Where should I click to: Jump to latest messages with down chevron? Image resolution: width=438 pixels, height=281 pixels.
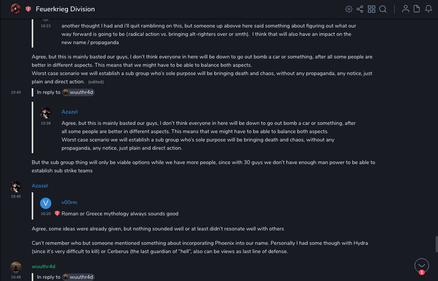(x=422, y=266)
